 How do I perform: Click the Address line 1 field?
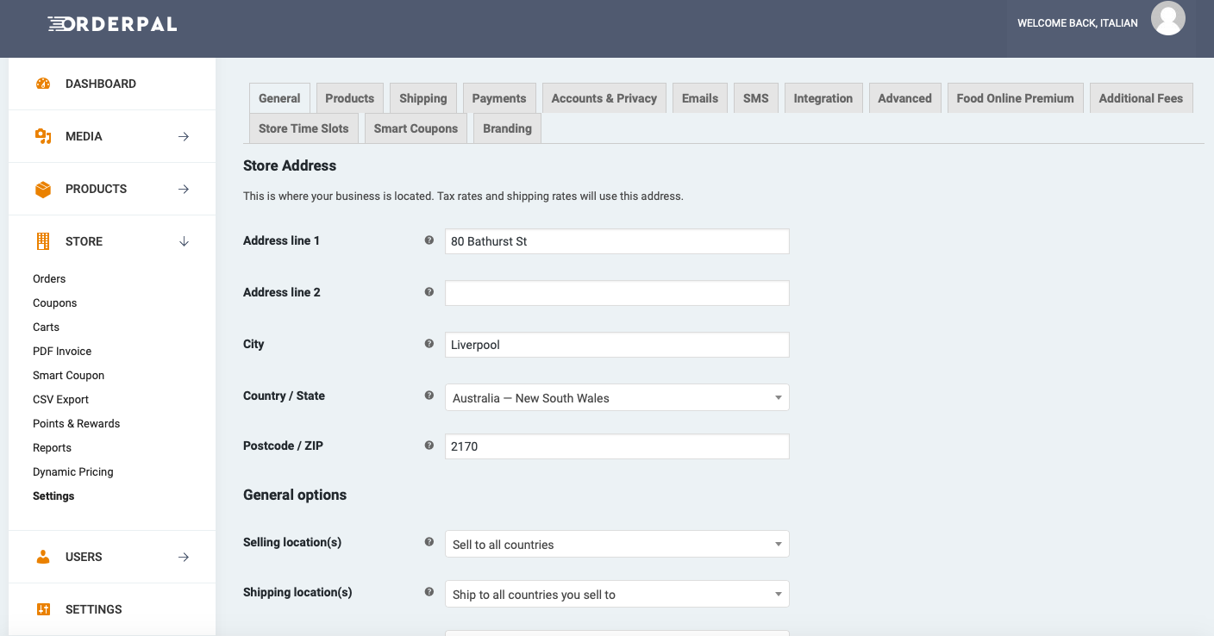point(617,241)
